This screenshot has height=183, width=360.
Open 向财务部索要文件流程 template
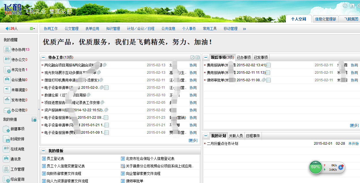pos(64,173)
